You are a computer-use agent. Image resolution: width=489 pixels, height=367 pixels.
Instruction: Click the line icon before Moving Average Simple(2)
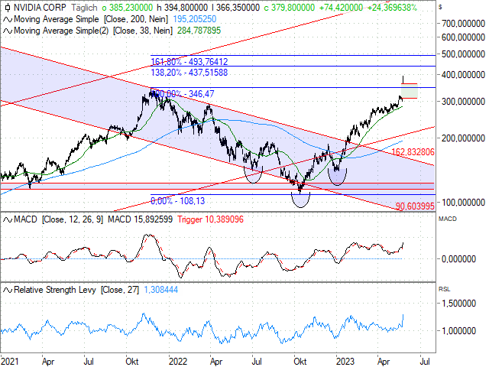tap(8, 31)
